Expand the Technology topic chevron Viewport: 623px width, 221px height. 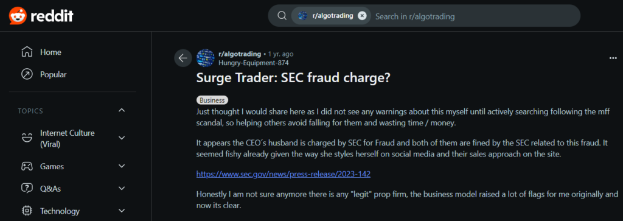coord(122,211)
